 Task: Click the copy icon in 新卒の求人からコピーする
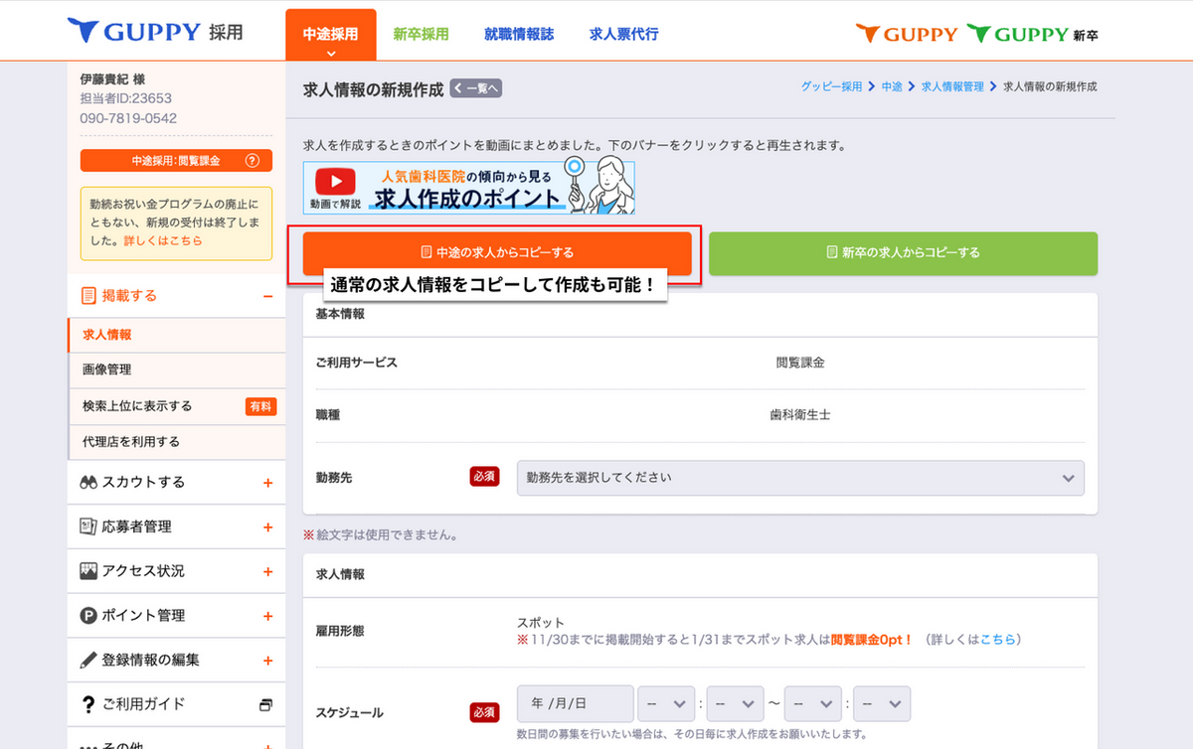point(832,252)
